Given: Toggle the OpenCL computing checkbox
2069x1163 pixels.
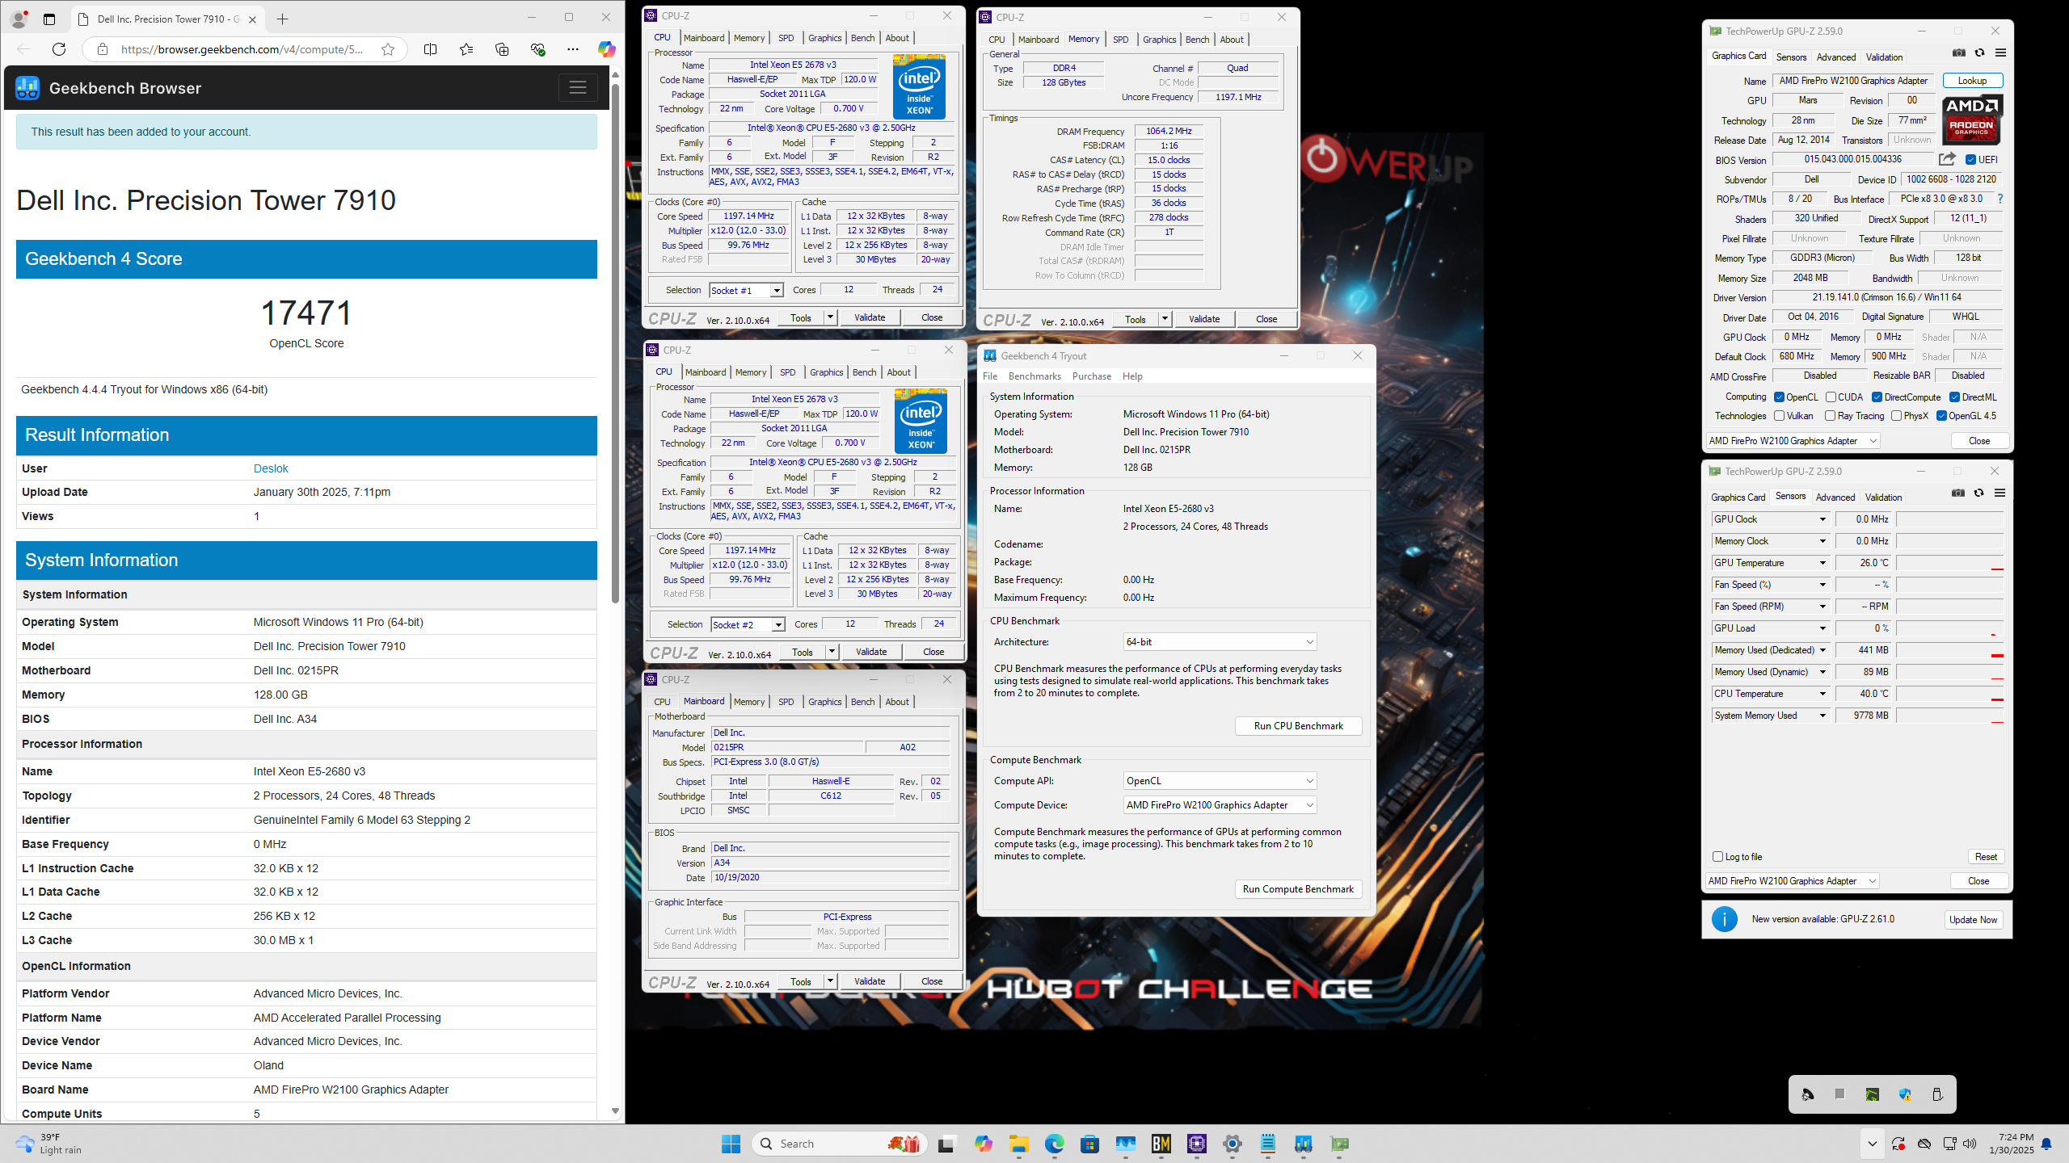Looking at the screenshot, I should 1779,397.
